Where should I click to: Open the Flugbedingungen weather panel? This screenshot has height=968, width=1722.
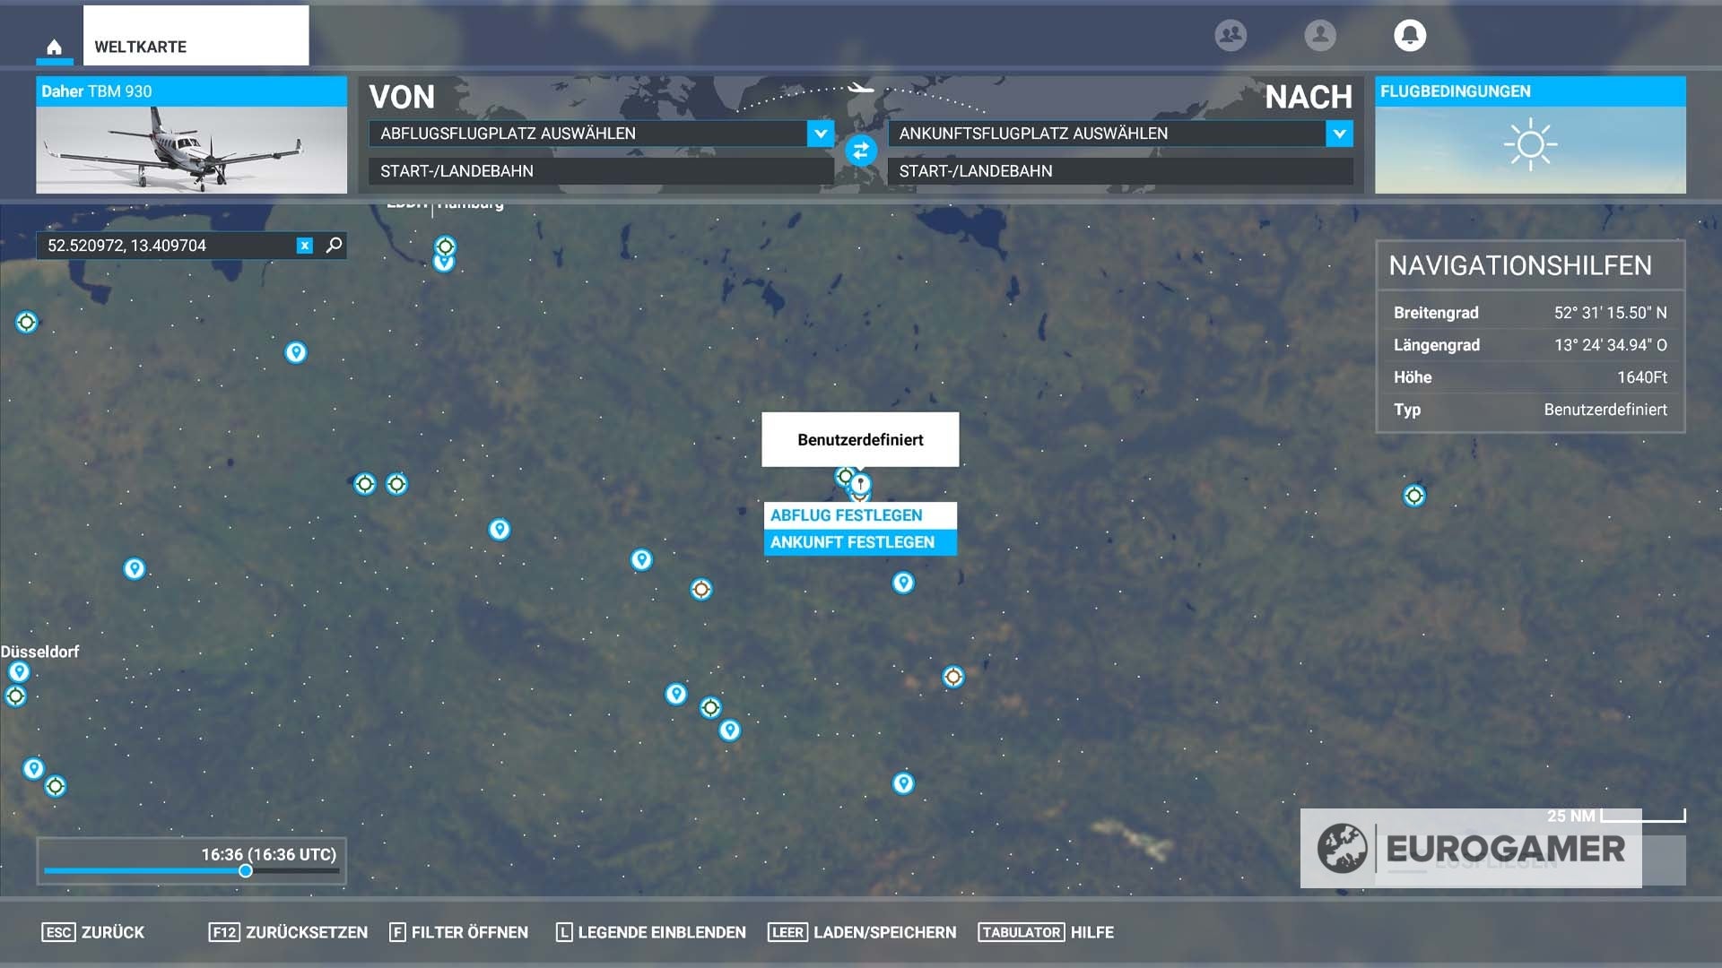[x=1530, y=135]
